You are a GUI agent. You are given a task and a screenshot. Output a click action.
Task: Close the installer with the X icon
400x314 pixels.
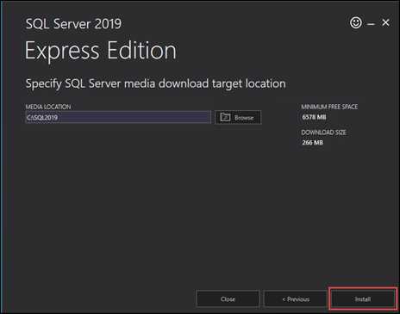pyautogui.click(x=385, y=22)
